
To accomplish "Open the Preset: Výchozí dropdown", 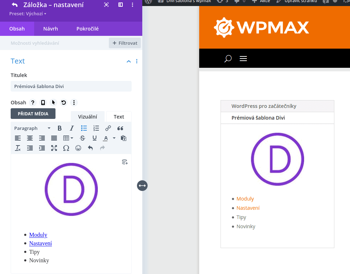I will [28, 13].
